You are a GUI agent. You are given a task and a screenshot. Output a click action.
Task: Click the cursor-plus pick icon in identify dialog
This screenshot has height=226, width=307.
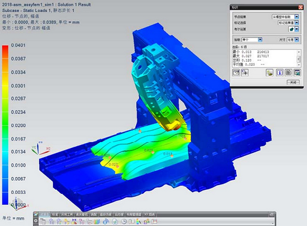pyautogui.click(x=246, y=73)
